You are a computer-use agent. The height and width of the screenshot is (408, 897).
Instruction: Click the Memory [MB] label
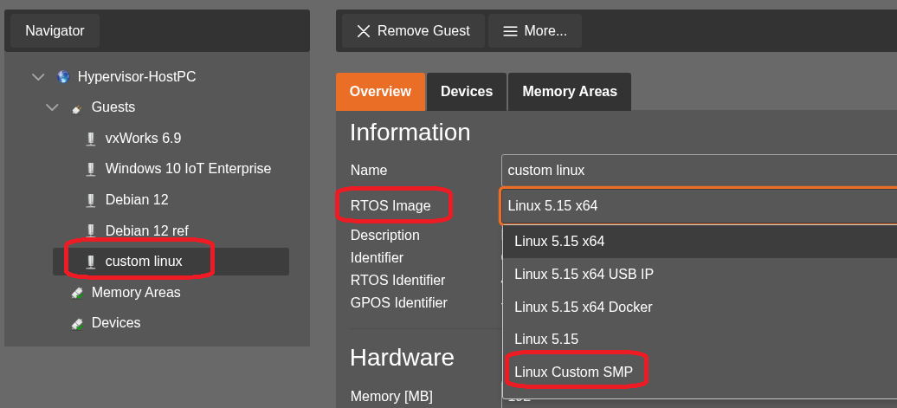tap(391, 396)
